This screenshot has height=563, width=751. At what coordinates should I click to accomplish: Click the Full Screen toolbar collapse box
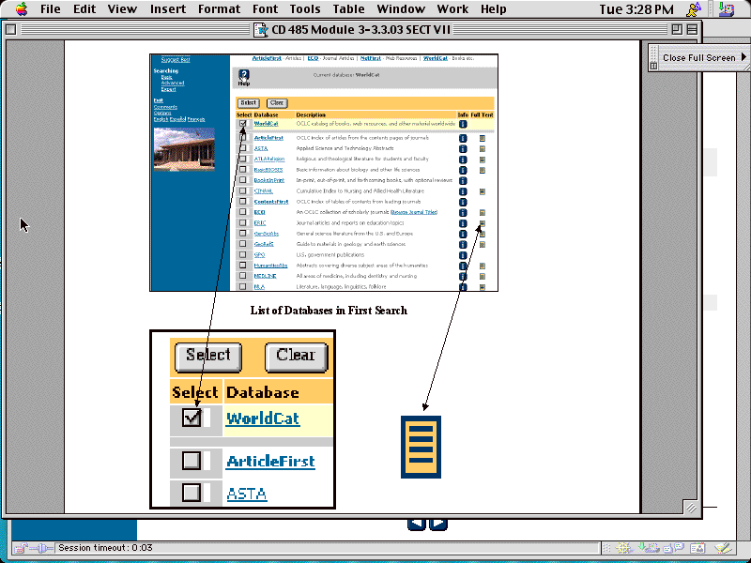[x=653, y=66]
